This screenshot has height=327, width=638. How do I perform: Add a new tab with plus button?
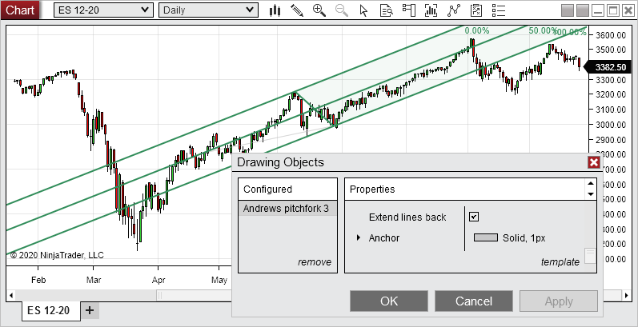90,310
